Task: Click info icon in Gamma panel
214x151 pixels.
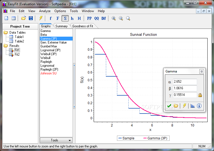Action: [x=199, y=106]
